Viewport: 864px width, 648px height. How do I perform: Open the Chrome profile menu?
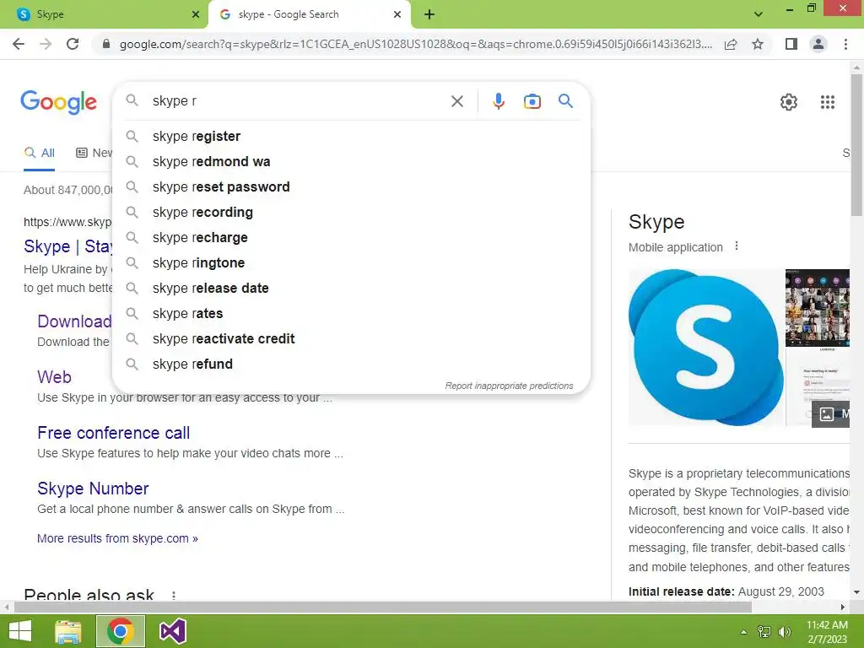(818, 44)
